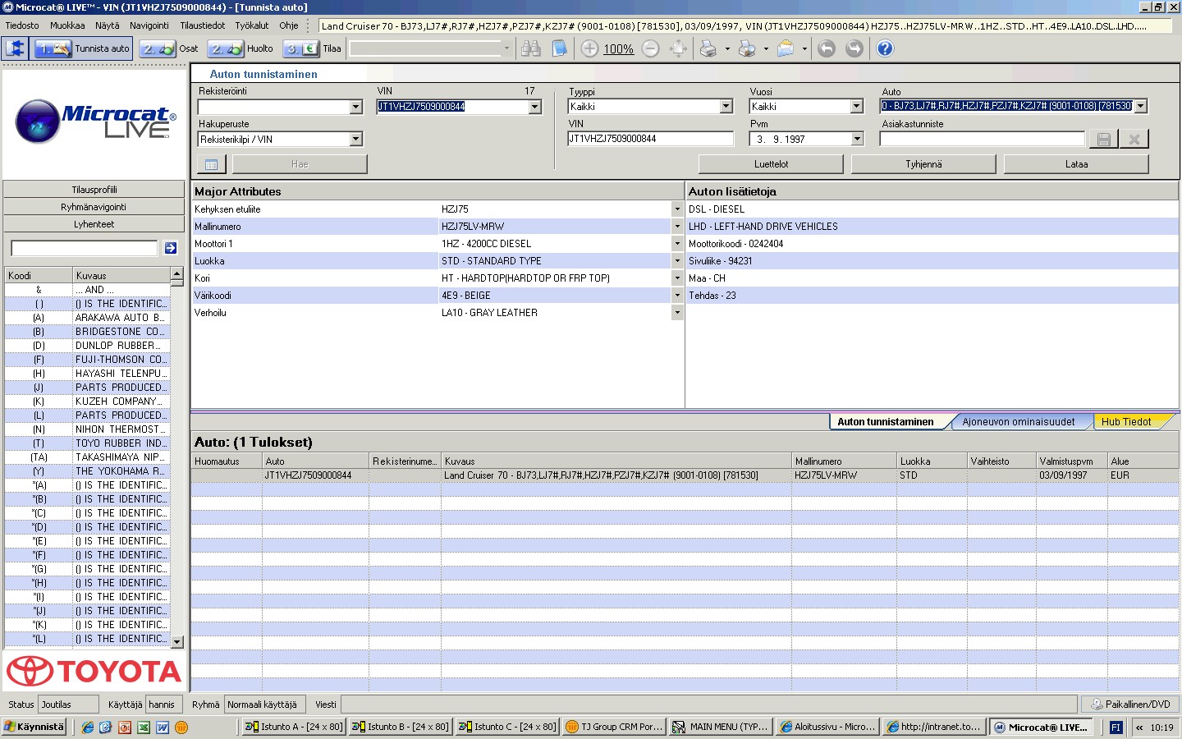This screenshot has height=739, width=1182.
Task: Open the Hakuperuste dropdown
Action: 356,140
